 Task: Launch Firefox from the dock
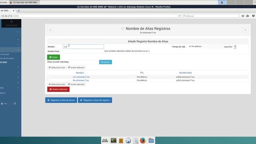click(x=143, y=140)
